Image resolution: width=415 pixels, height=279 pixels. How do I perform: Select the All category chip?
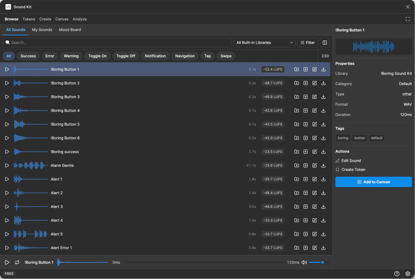pyautogui.click(x=9, y=56)
